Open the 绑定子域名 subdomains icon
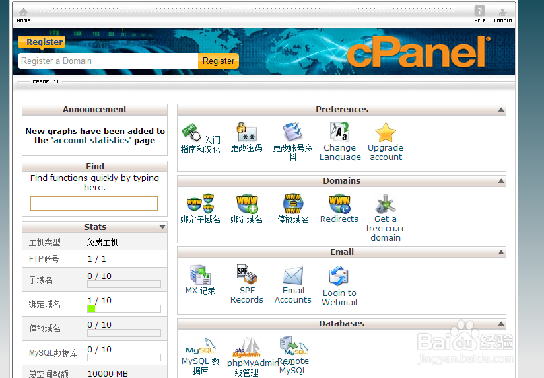Screen dimensions: 544x378 click(x=201, y=204)
